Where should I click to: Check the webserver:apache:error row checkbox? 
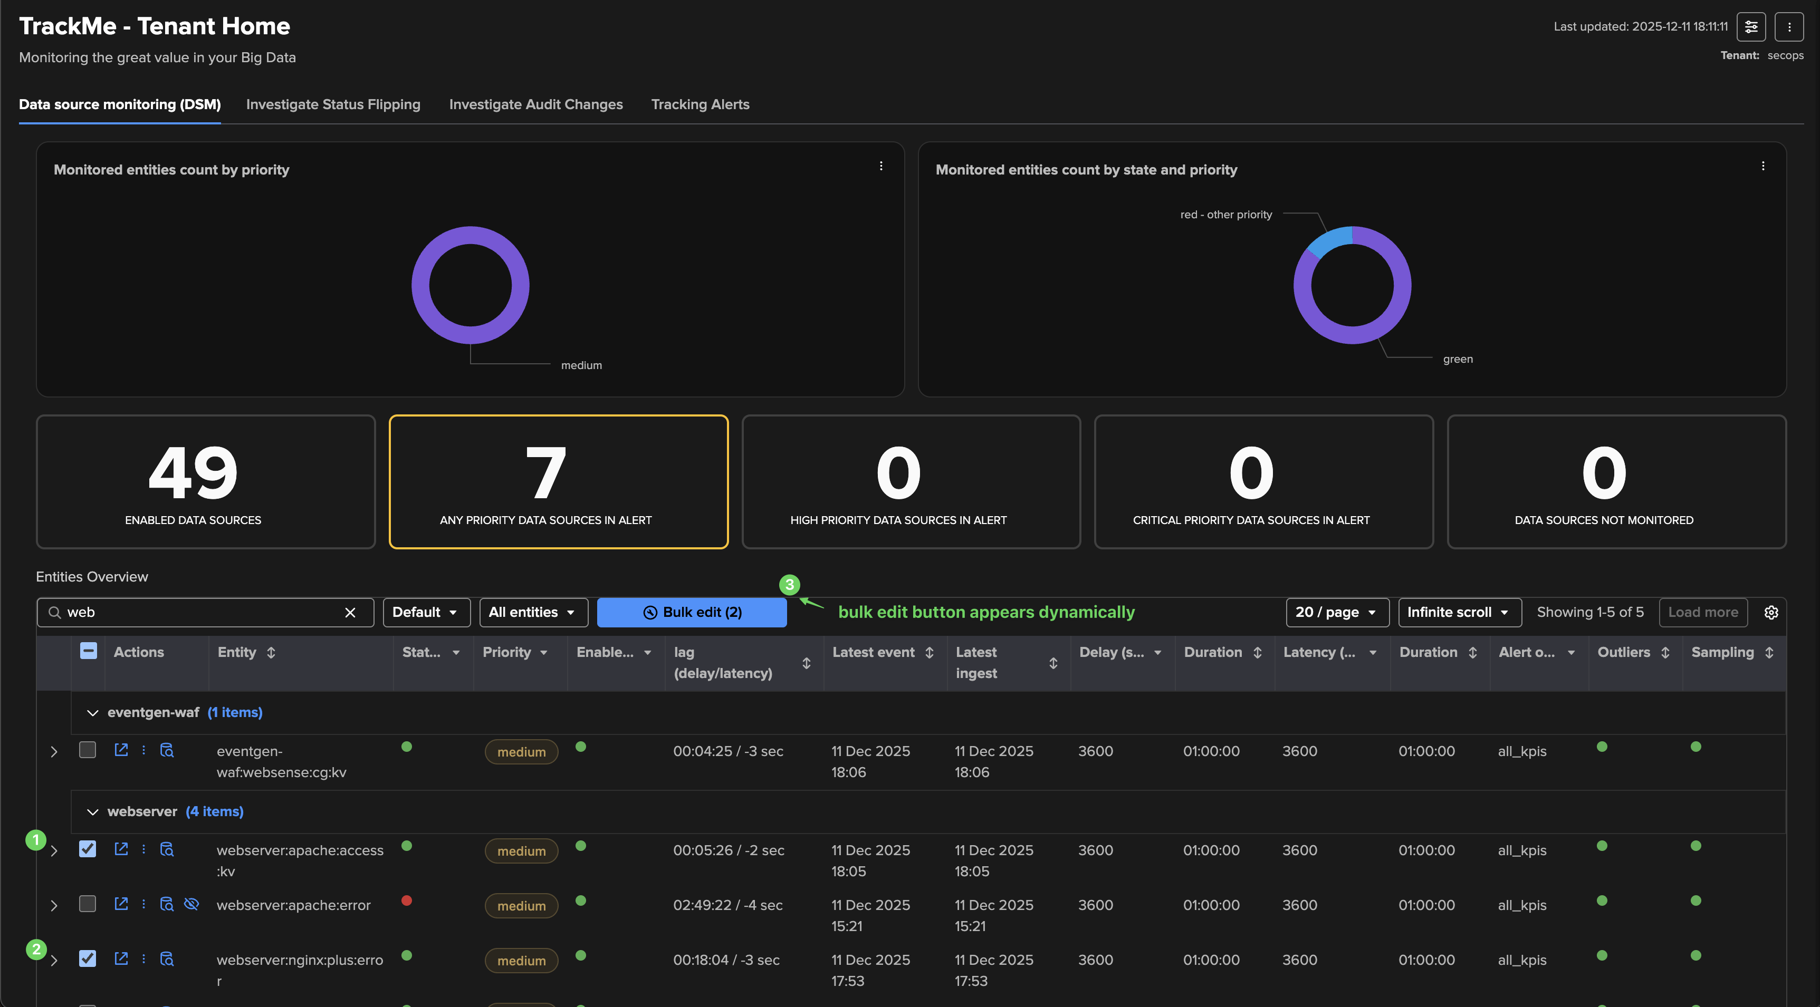88,904
